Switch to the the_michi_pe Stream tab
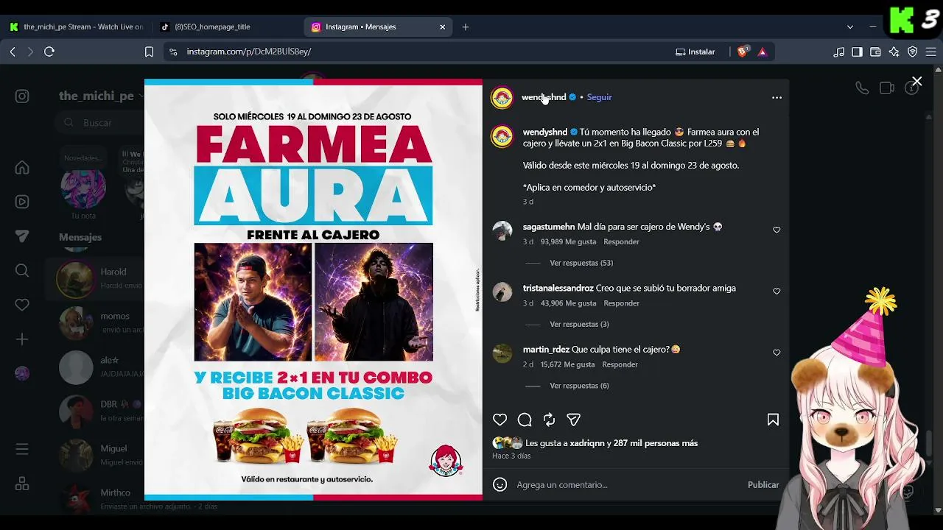 76,26
